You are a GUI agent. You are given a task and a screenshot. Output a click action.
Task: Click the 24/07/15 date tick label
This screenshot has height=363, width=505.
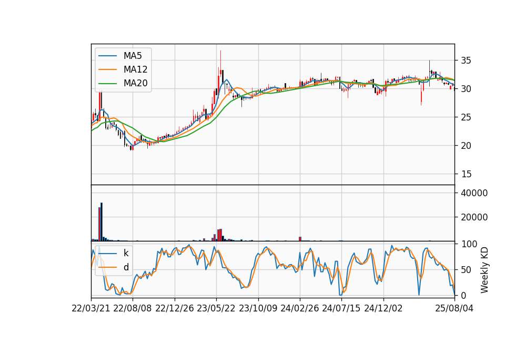341,308
